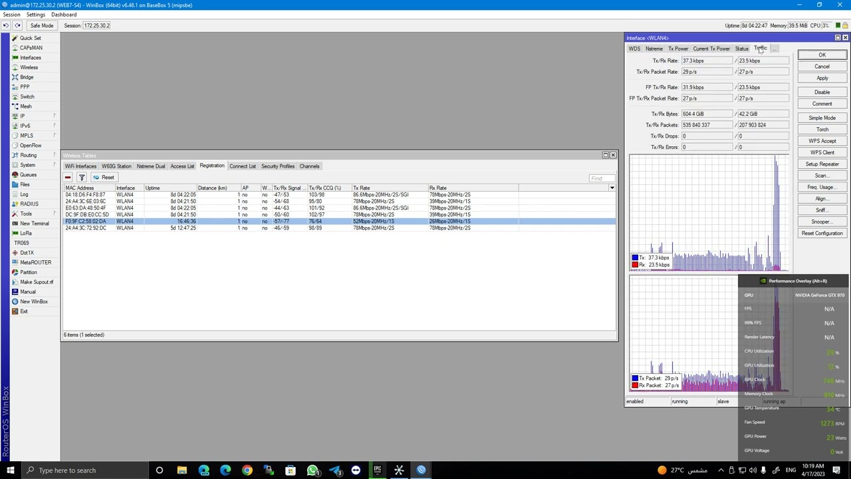Open MetaROUTER sidebar entry
The height and width of the screenshot is (479, 851).
[x=35, y=262]
